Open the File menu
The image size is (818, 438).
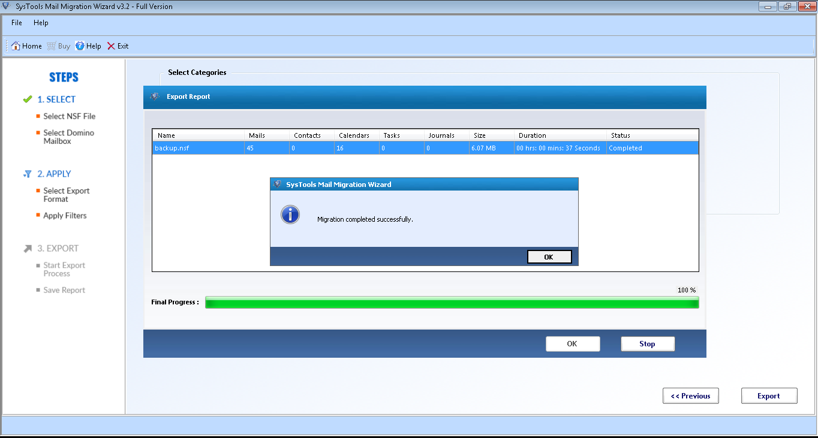tap(17, 23)
